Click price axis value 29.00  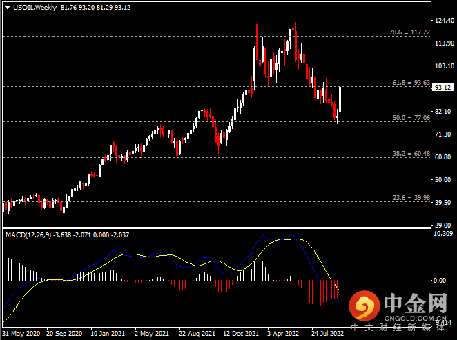(x=443, y=225)
